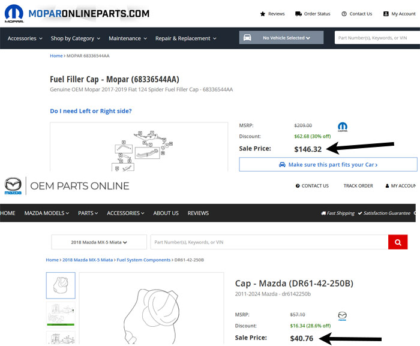Click the car icon beside No Vehicle Selected
420x346 pixels.
tap(247, 38)
